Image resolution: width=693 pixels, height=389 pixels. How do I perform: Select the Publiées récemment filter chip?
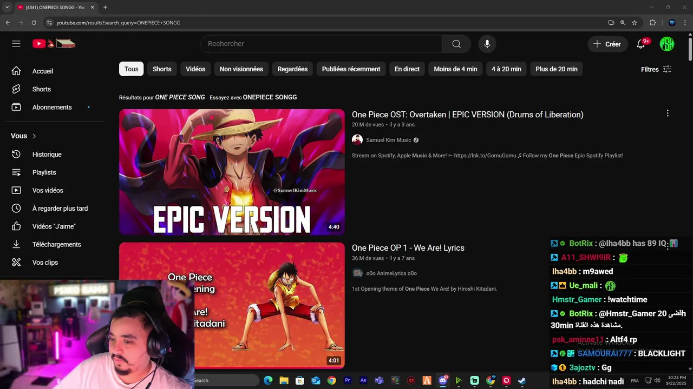point(351,69)
